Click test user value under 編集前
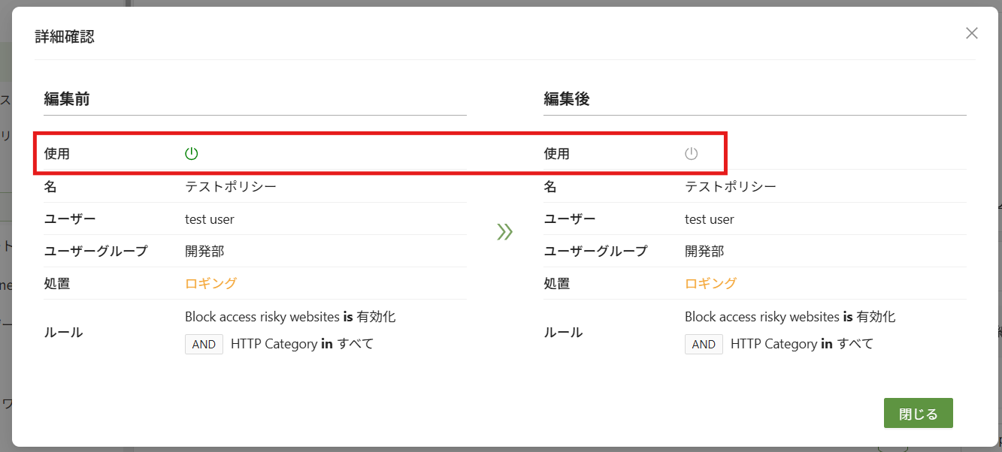Screen dimensions: 1002x452 click(210, 219)
